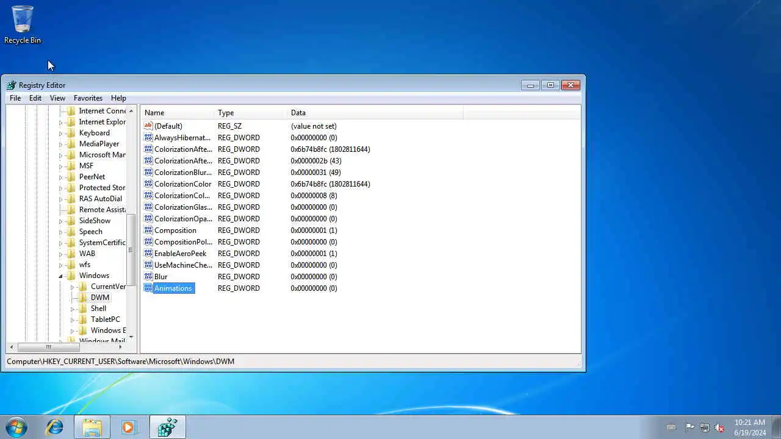Viewport: 781px width, 439px height.
Task: Click the ColorizationBlur... DWORD icon
Action: [148, 173]
